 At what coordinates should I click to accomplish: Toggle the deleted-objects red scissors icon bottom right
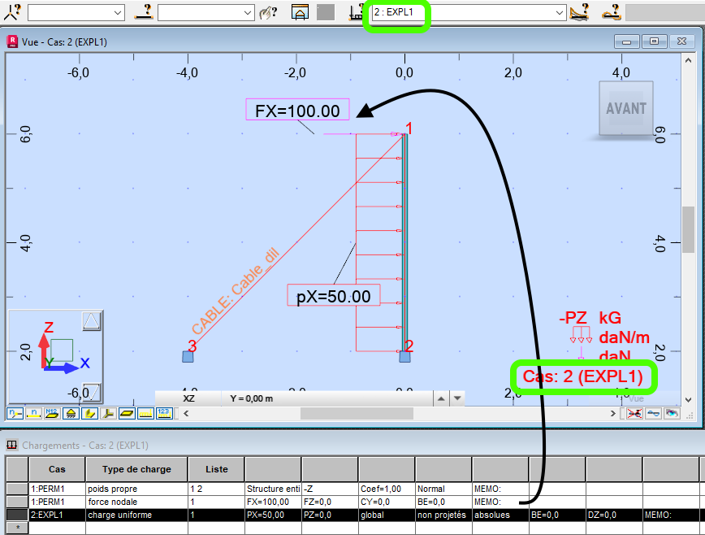point(635,414)
